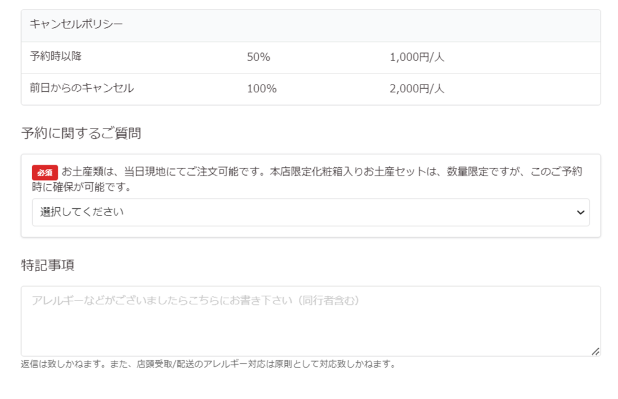Select the 予約時以降 row label
The width and height of the screenshot is (618, 399).
56,57
